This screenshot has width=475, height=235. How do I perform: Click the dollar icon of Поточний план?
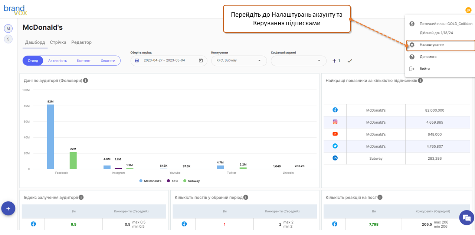[412, 24]
